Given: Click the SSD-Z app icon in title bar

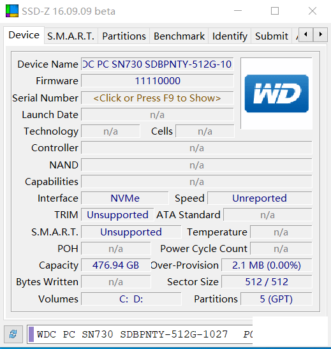Looking at the screenshot, I should coord(12,11).
